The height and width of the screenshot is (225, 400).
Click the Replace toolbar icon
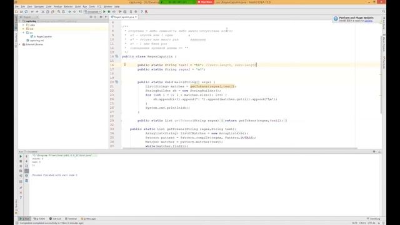(64, 12)
